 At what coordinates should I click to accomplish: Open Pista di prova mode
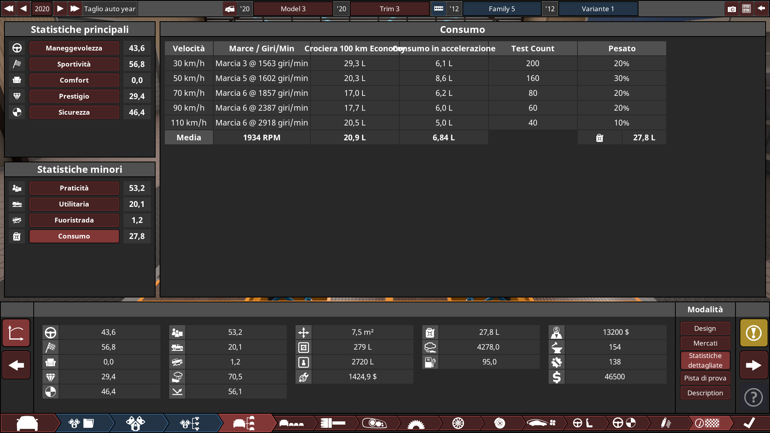point(705,378)
